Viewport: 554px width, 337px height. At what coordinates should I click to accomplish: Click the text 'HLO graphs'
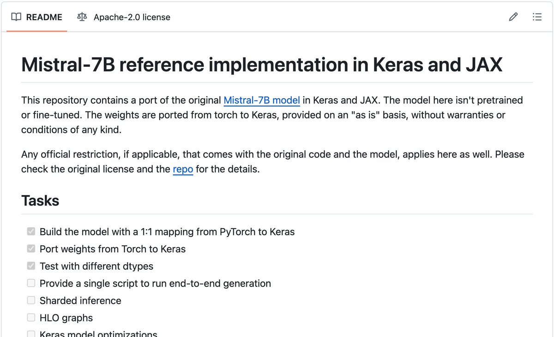[x=66, y=318]
